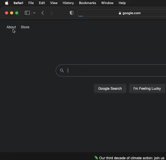Click the green leaf icon
Image resolution: width=166 pixels, height=160 pixels.
96,158
